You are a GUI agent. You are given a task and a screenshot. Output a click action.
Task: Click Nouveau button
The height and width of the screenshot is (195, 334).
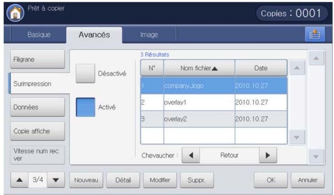click(86, 180)
